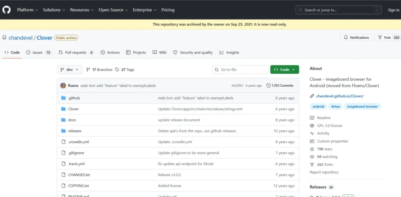Click the imageboard-browser topic tag

pyautogui.click(x=362, y=107)
